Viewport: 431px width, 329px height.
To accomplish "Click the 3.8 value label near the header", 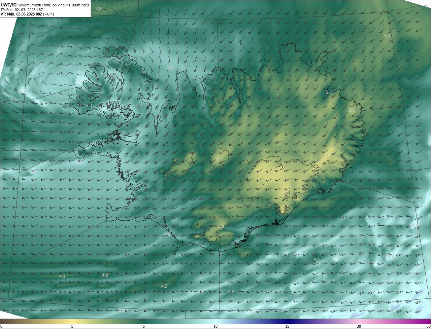I will pos(98,8).
